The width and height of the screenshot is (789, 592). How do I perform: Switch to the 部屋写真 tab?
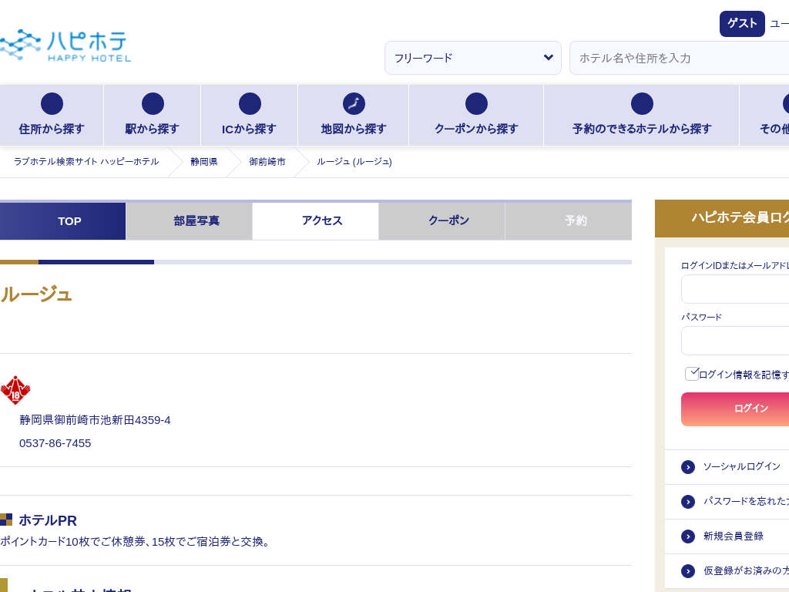pos(196,221)
